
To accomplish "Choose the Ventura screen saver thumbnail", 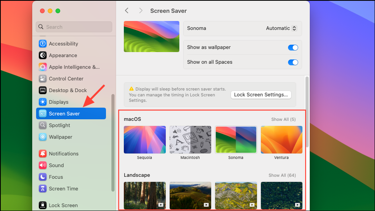I will point(281,140).
